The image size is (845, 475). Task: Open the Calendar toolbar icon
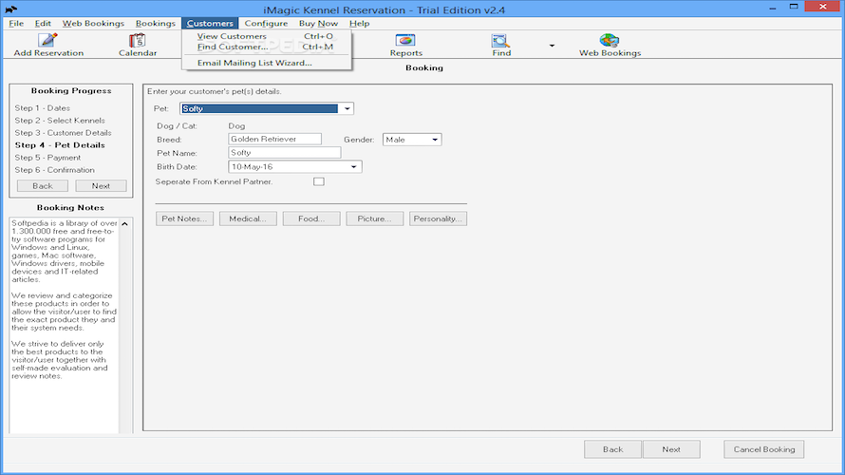point(138,41)
